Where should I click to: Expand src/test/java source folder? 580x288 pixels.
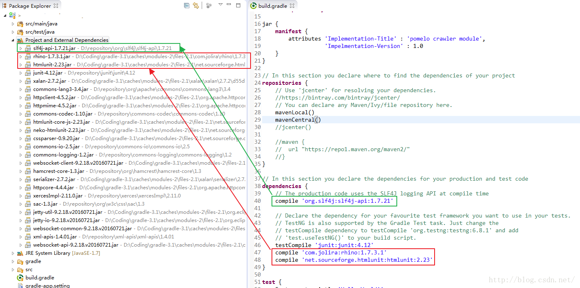pyautogui.click(x=13, y=32)
